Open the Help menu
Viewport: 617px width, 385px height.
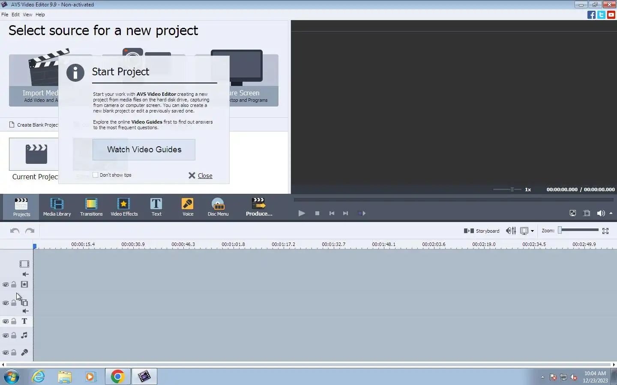coord(40,15)
